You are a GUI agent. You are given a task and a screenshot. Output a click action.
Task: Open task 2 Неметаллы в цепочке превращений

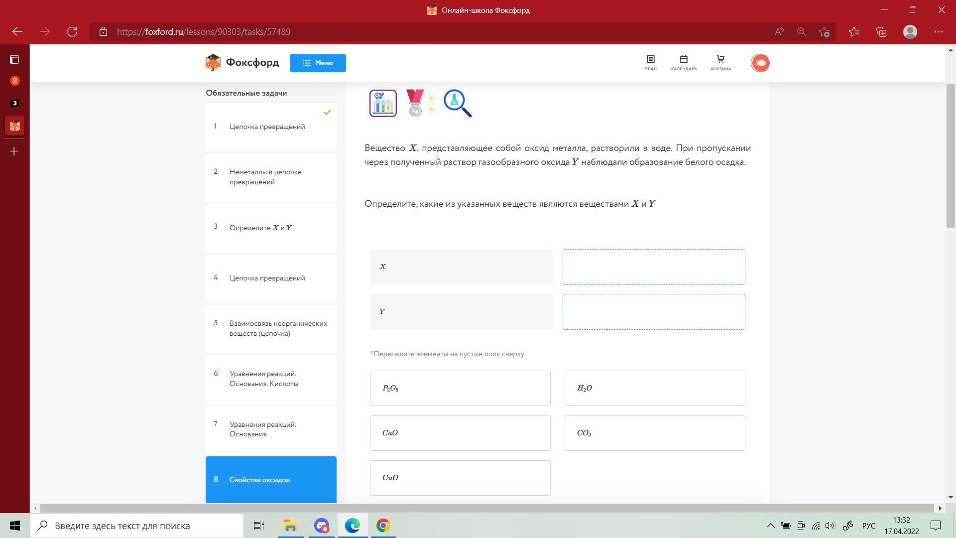tap(271, 177)
